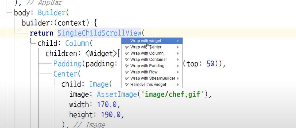The width and height of the screenshot is (296, 128).
Task: Choose "Wrap with widget..." menu entry
Action: [152, 41]
